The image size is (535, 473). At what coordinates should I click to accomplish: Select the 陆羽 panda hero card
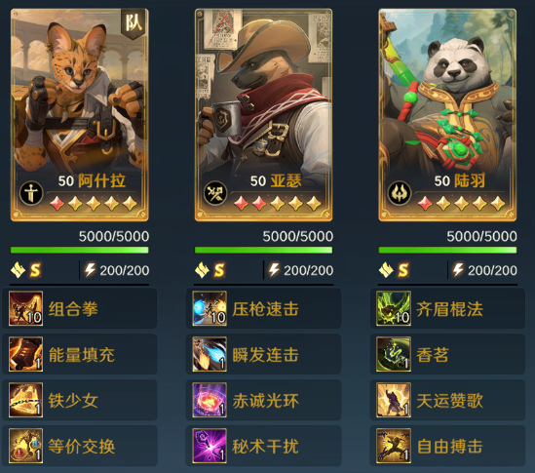click(447, 115)
